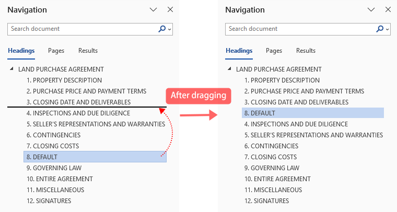Select LAND PURCHASE AGREEMENT heading in right pane
Image resolution: width=397 pixels, height=212 pixels.
(x=279, y=69)
